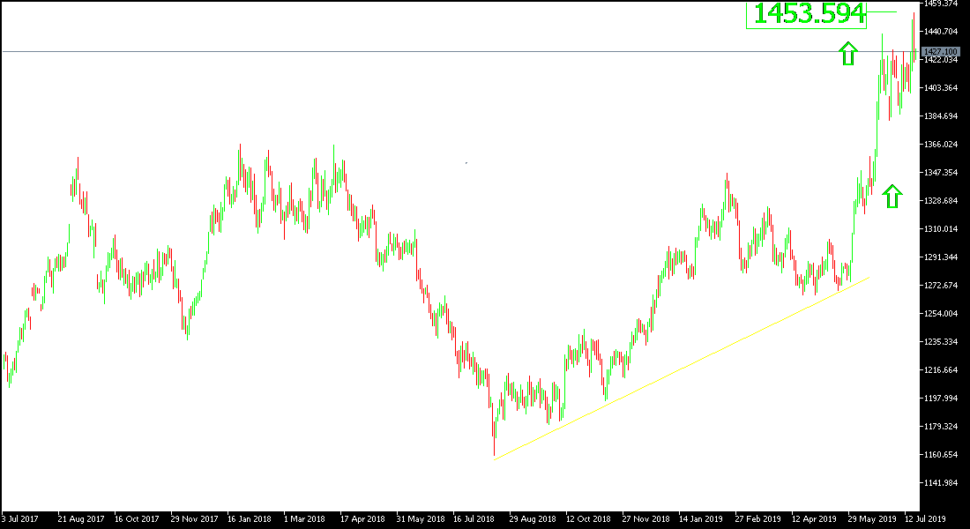The height and width of the screenshot is (529, 970).
Task: Select the green up arrow beside the blue line
Action: pyautogui.click(x=847, y=53)
